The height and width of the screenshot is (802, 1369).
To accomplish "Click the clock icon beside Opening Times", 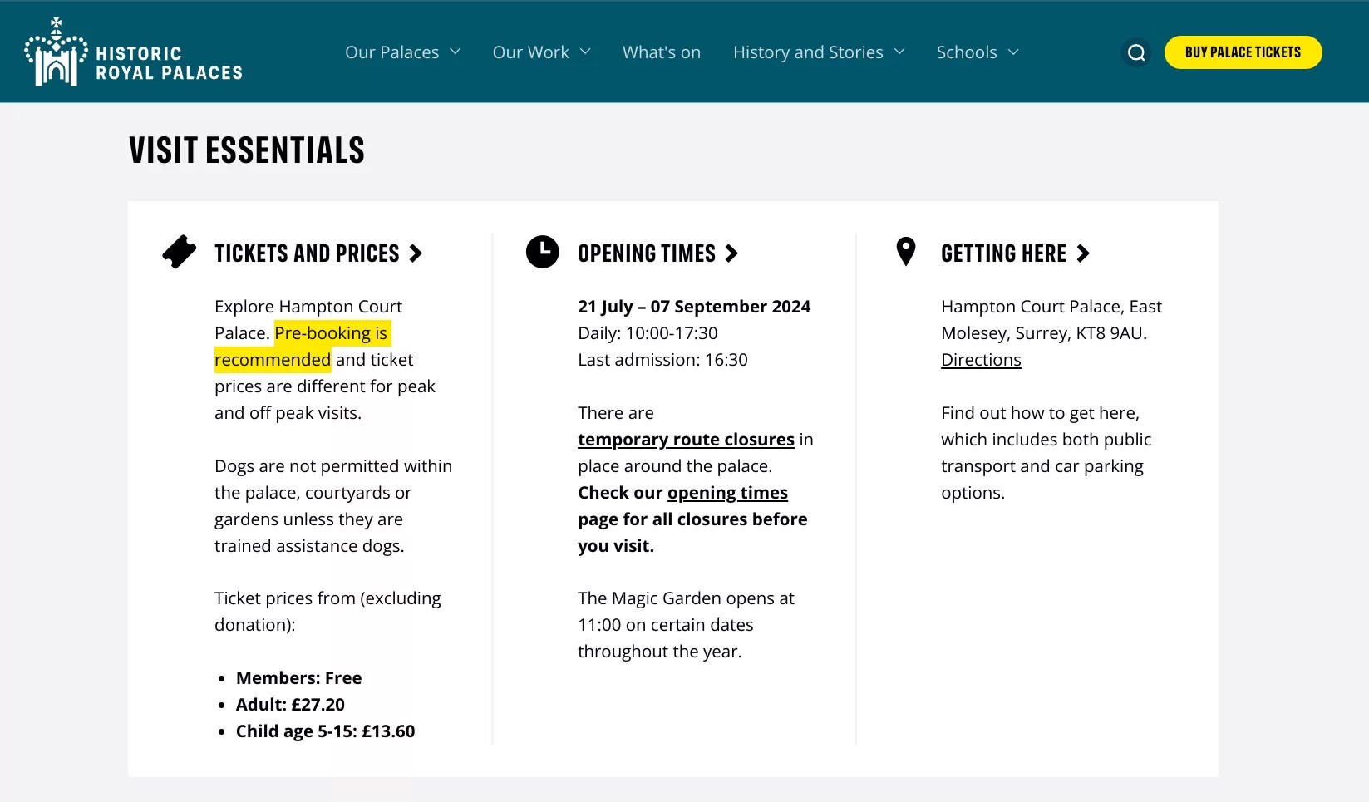I will pyautogui.click(x=543, y=252).
